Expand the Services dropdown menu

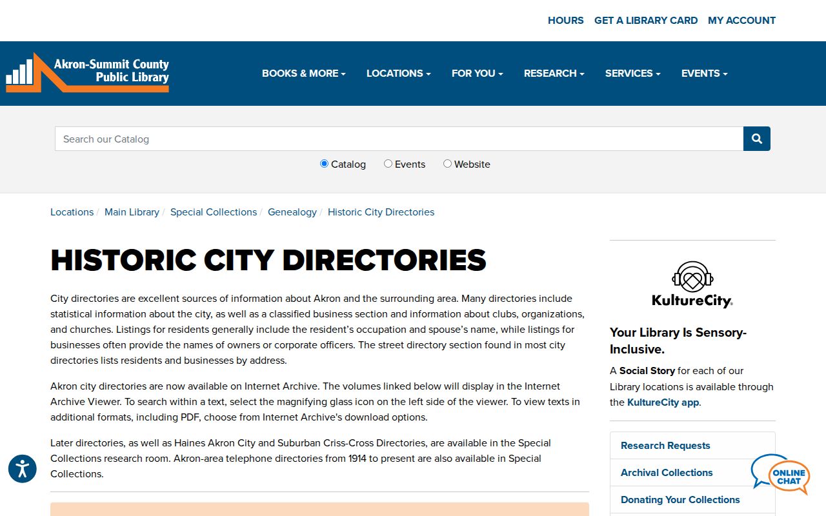[x=633, y=74]
